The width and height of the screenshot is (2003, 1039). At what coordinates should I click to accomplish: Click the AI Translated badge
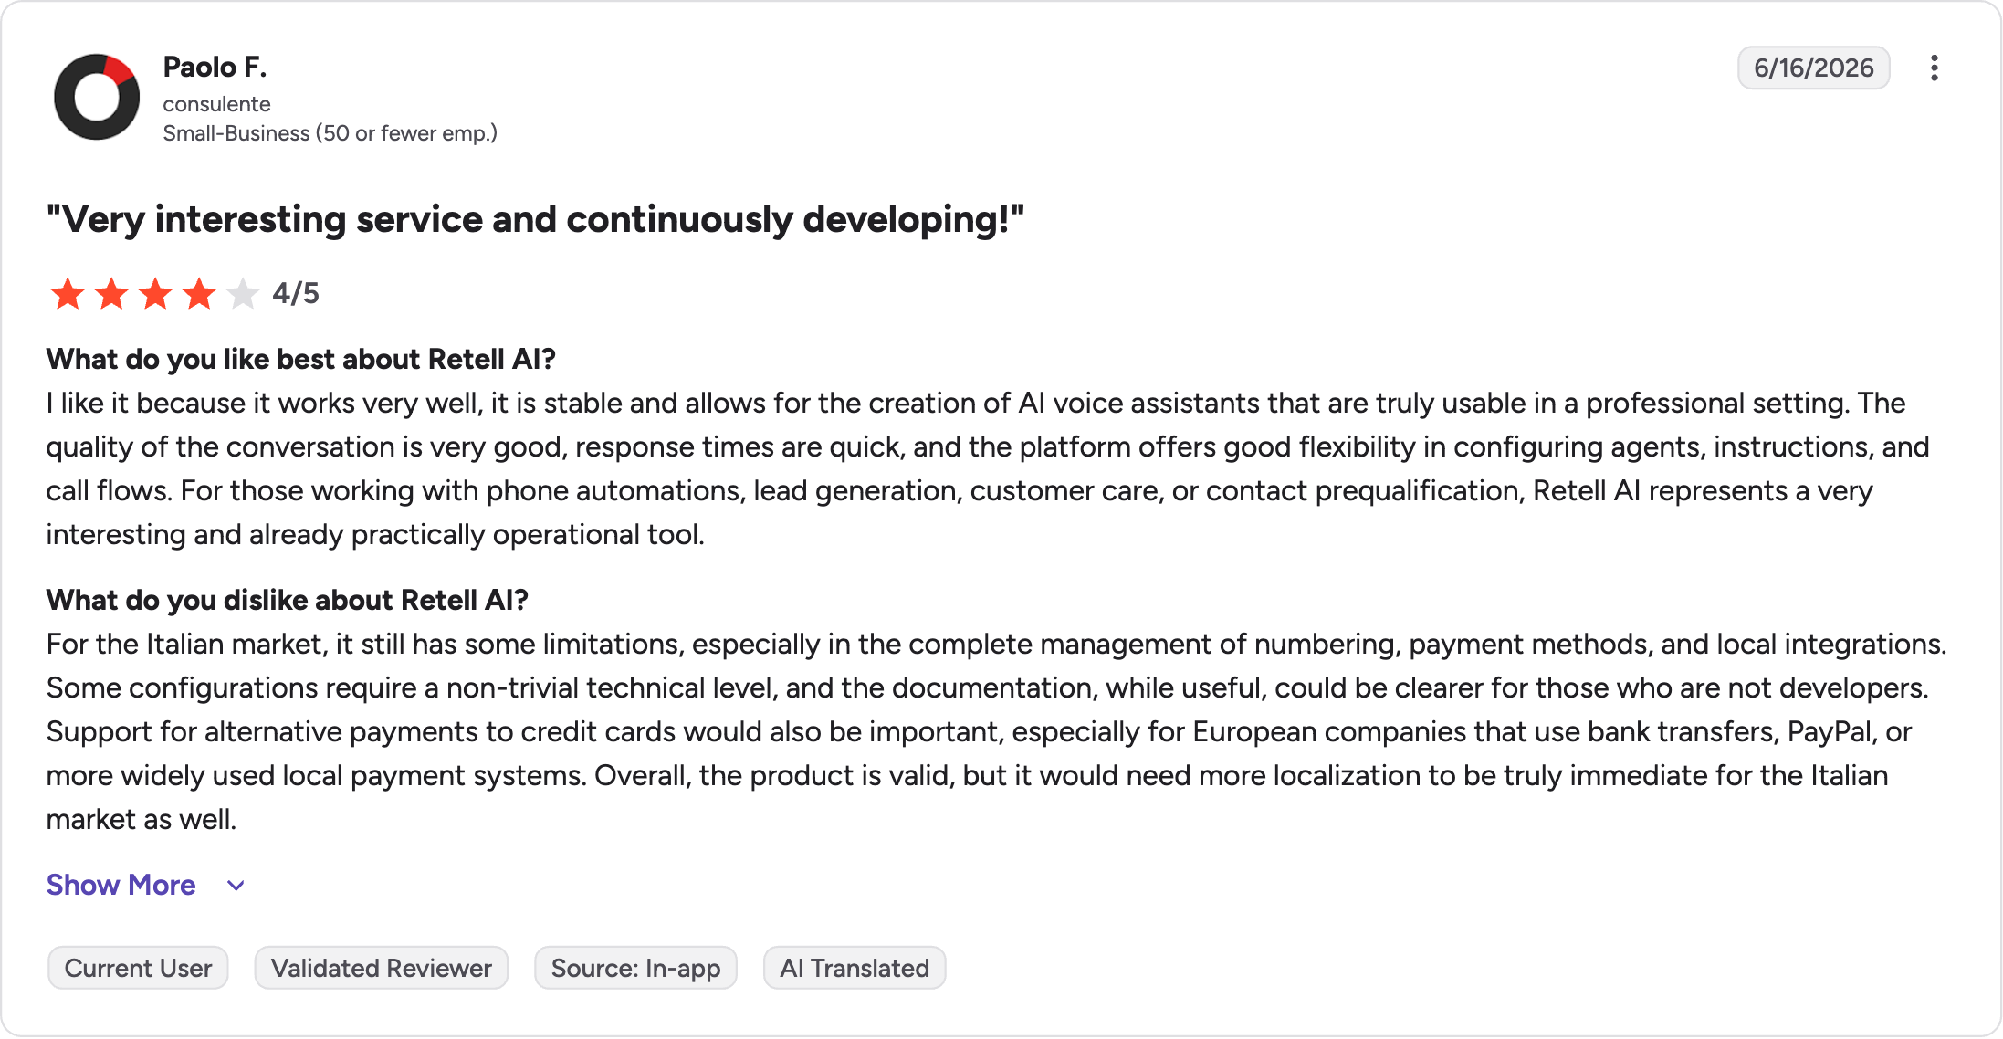pos(855,968)
